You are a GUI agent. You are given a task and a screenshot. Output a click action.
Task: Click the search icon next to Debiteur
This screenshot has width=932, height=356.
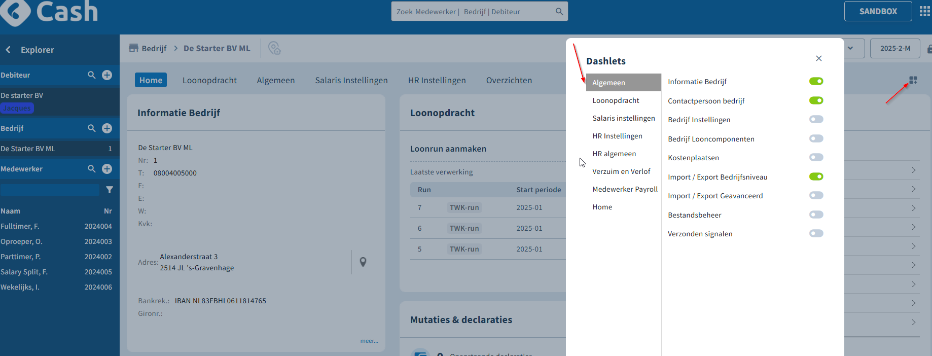(x=91, y=75)
